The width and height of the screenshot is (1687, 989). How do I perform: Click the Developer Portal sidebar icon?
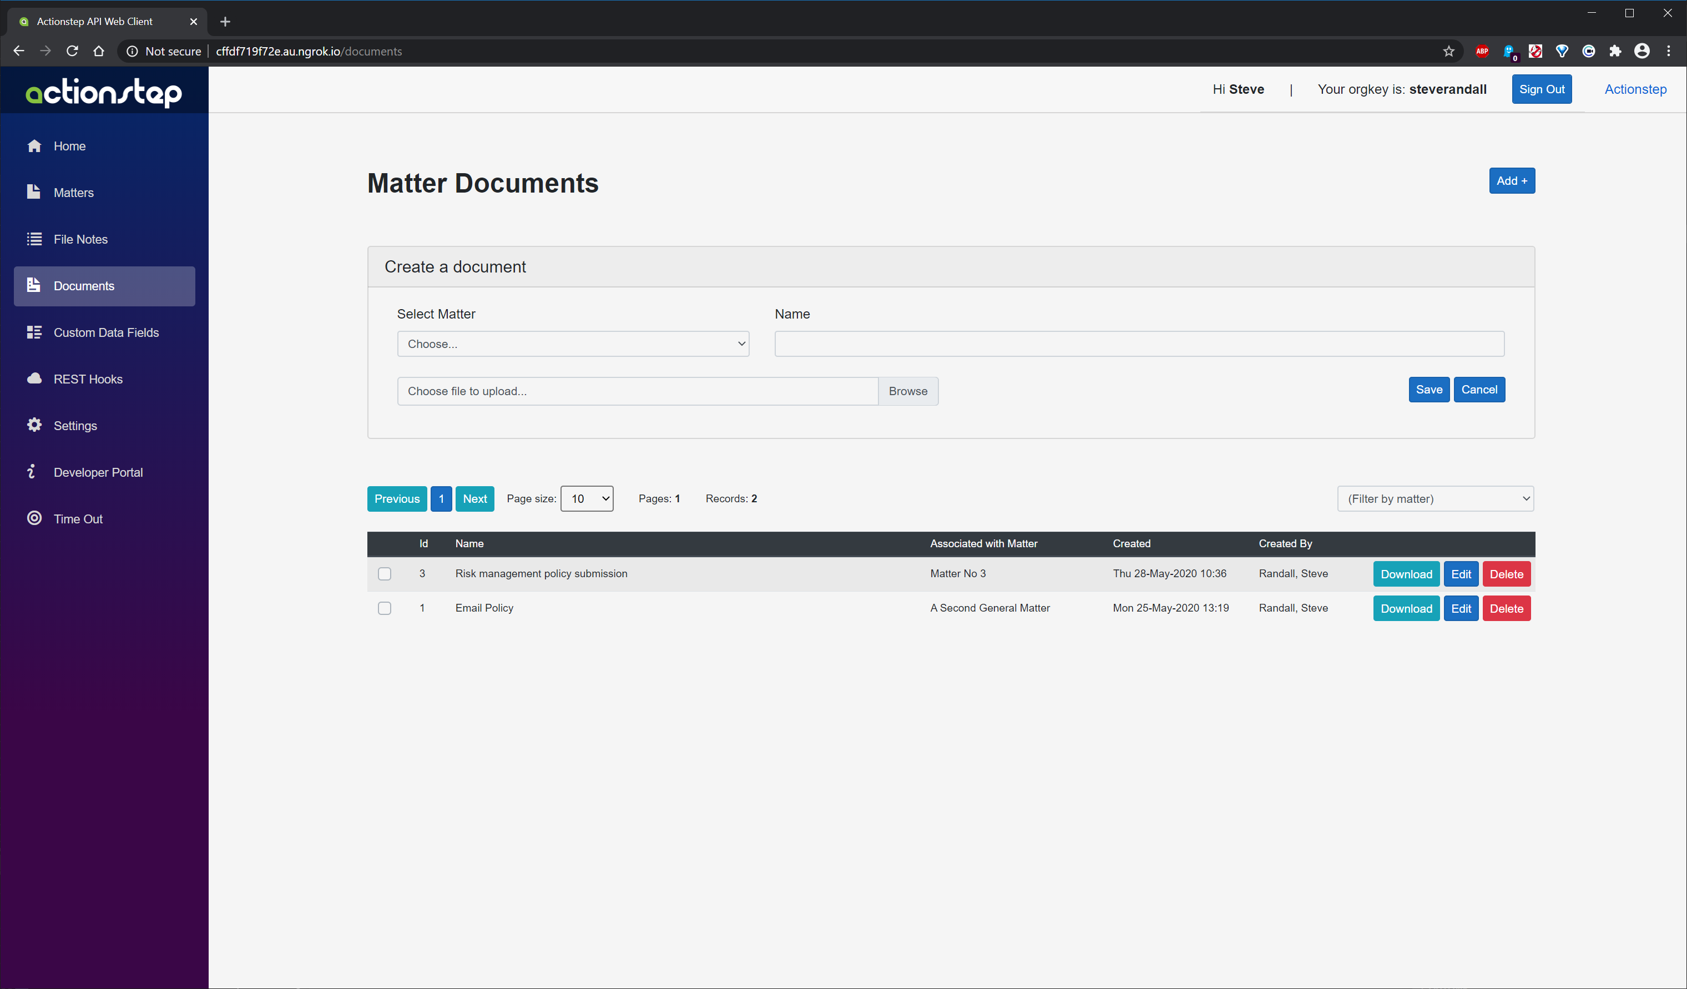pyautogui.click(x=32, y=471)
